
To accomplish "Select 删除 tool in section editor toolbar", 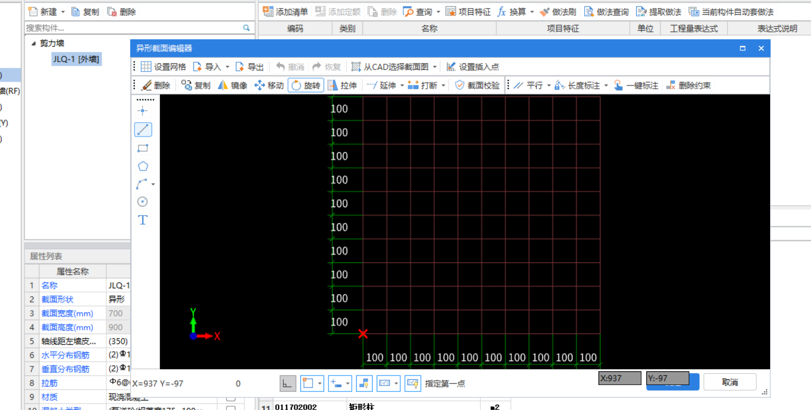I will (x=156, y=85).
